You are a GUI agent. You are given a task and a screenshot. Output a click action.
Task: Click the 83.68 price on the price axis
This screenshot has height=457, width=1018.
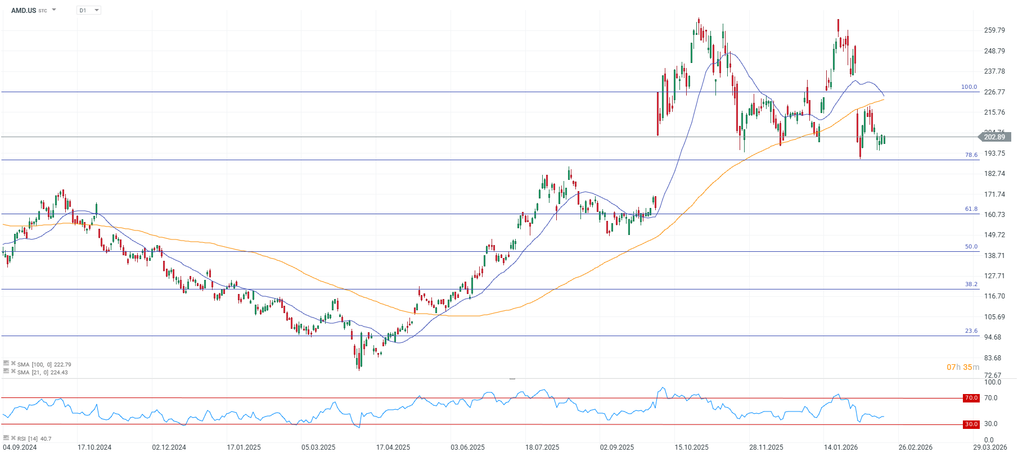coord(993,358)
